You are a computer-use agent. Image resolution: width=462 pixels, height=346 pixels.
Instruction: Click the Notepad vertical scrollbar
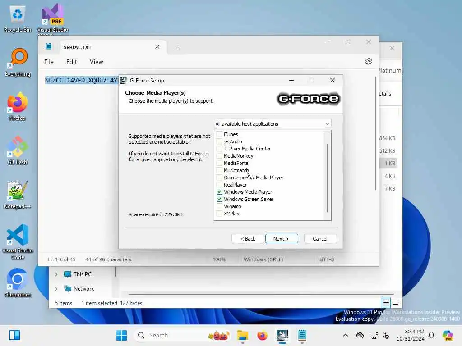pos(376,133)
